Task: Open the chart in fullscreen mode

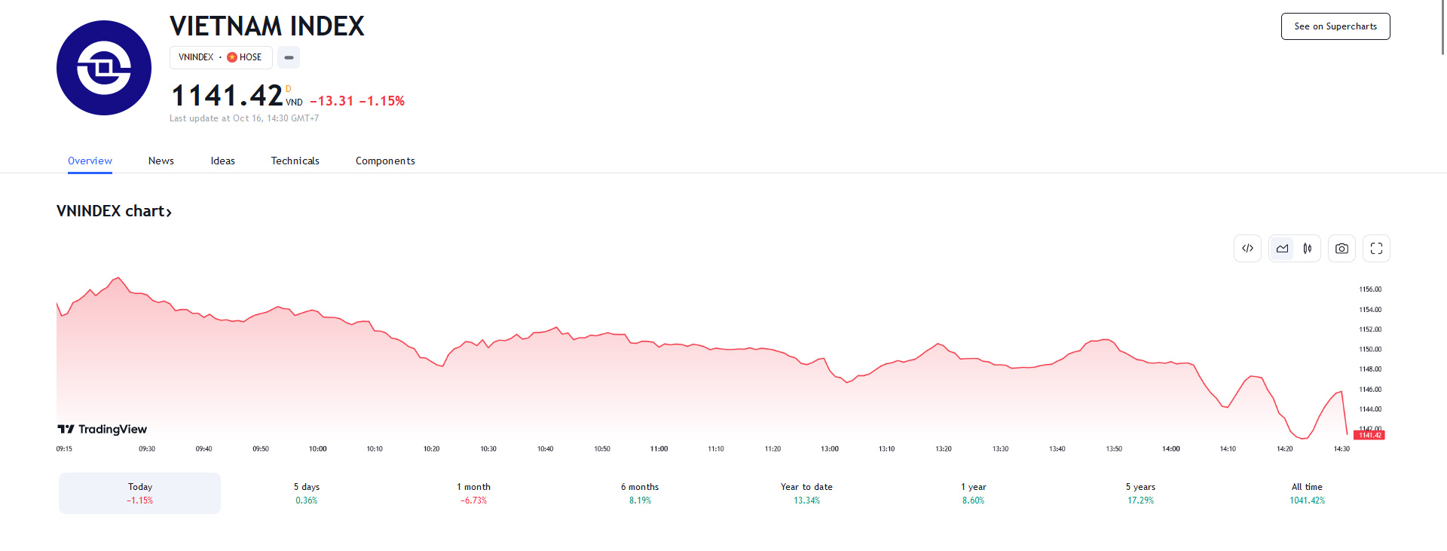Action: point(1376,249)
